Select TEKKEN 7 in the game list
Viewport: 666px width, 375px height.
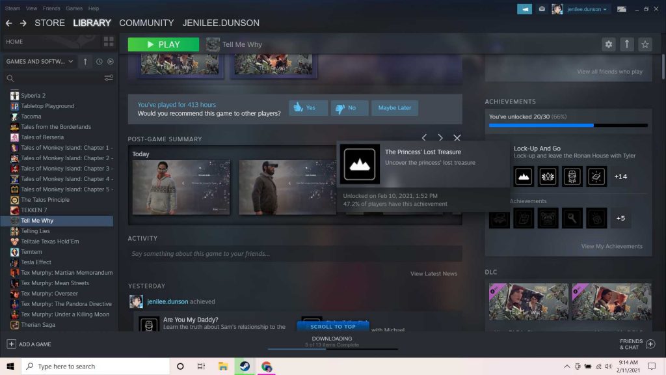tap(33, 210)
